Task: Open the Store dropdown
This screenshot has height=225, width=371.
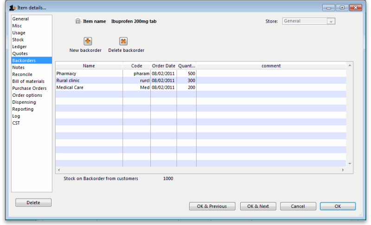Action: [331, 21]
